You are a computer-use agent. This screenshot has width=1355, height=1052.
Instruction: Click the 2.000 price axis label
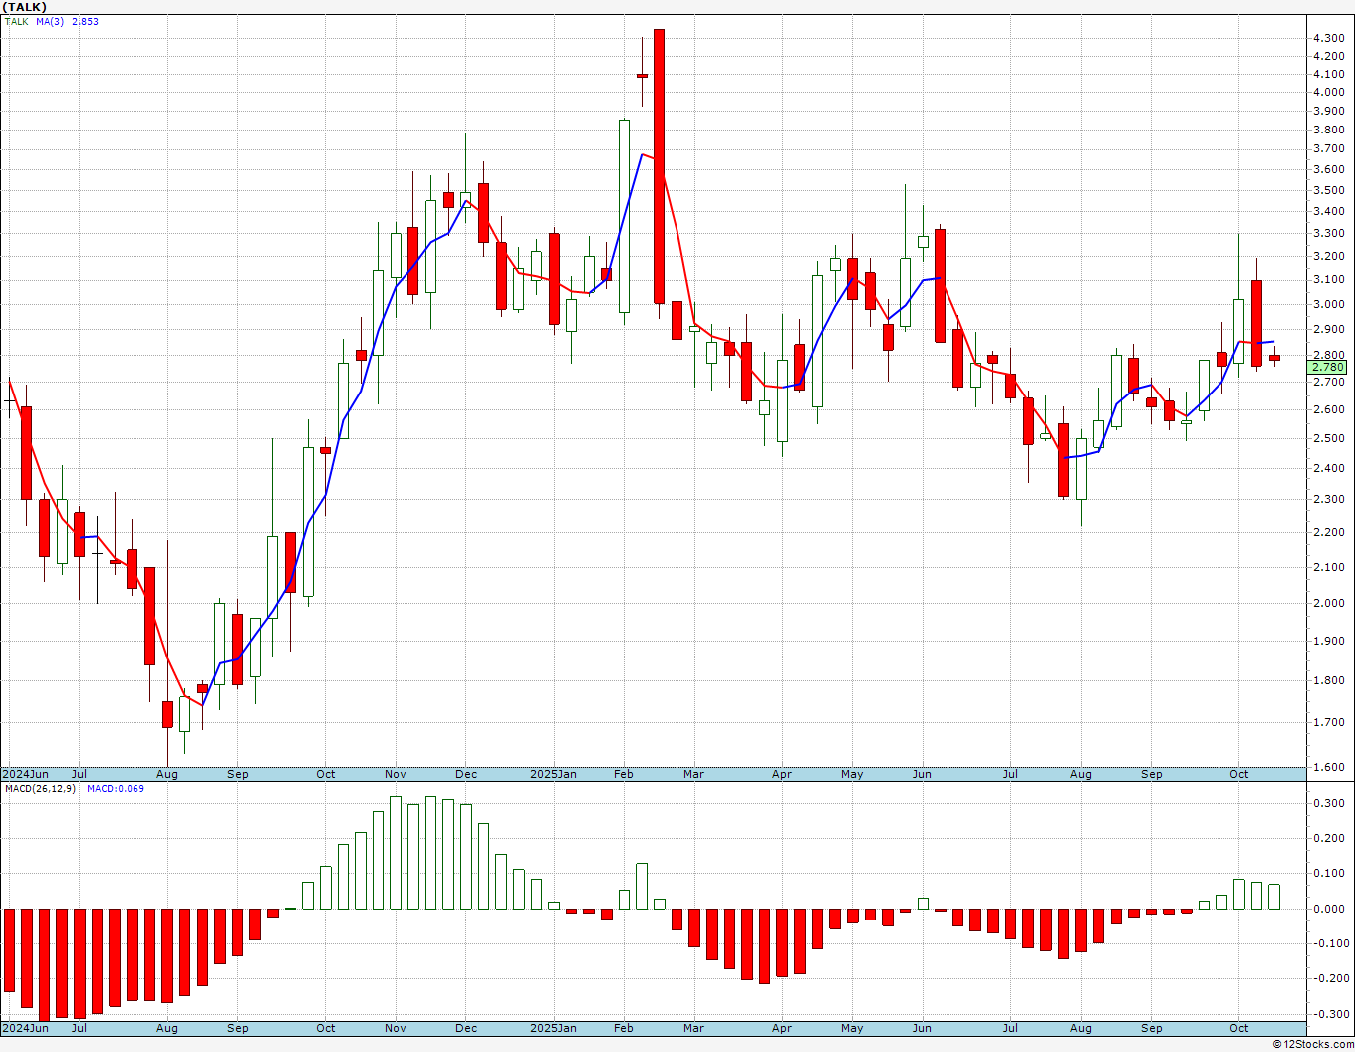tap(1329, 603)
